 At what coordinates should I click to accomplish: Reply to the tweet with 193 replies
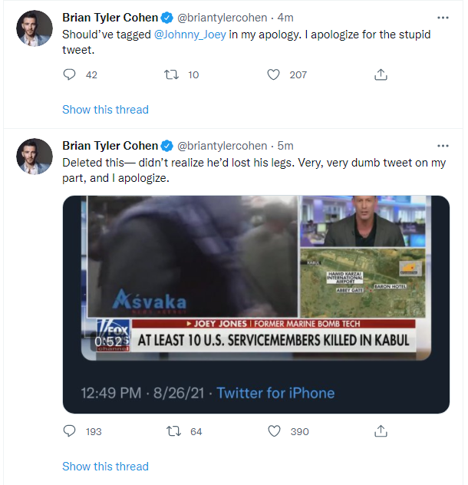pos(69,431)
